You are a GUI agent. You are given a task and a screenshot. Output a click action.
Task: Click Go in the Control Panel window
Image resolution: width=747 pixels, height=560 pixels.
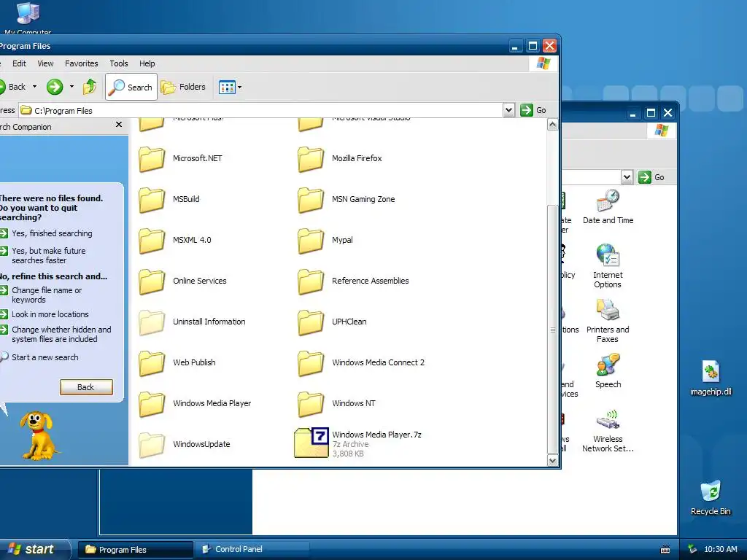tap(651, 177)
